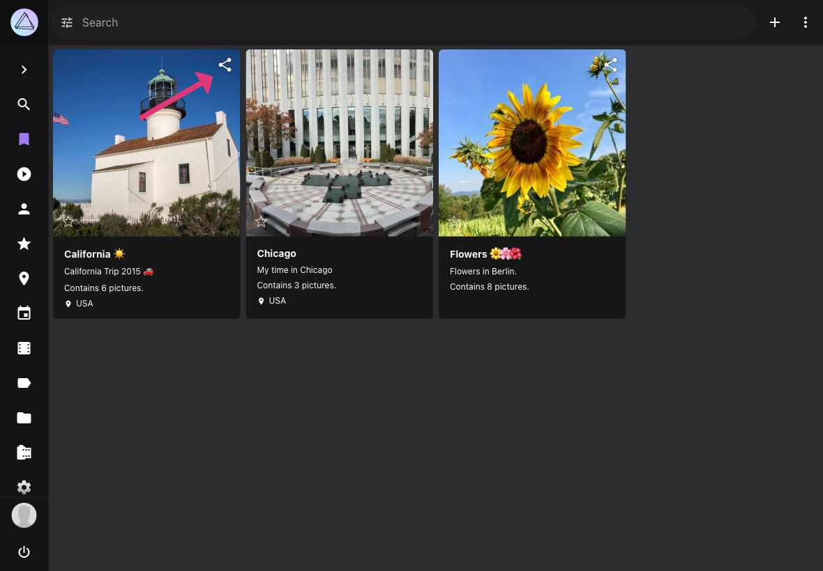The width and height of the screenshot is (823, 571).
Task: Favorite the California album with its star
Action: tap(68, 221)
